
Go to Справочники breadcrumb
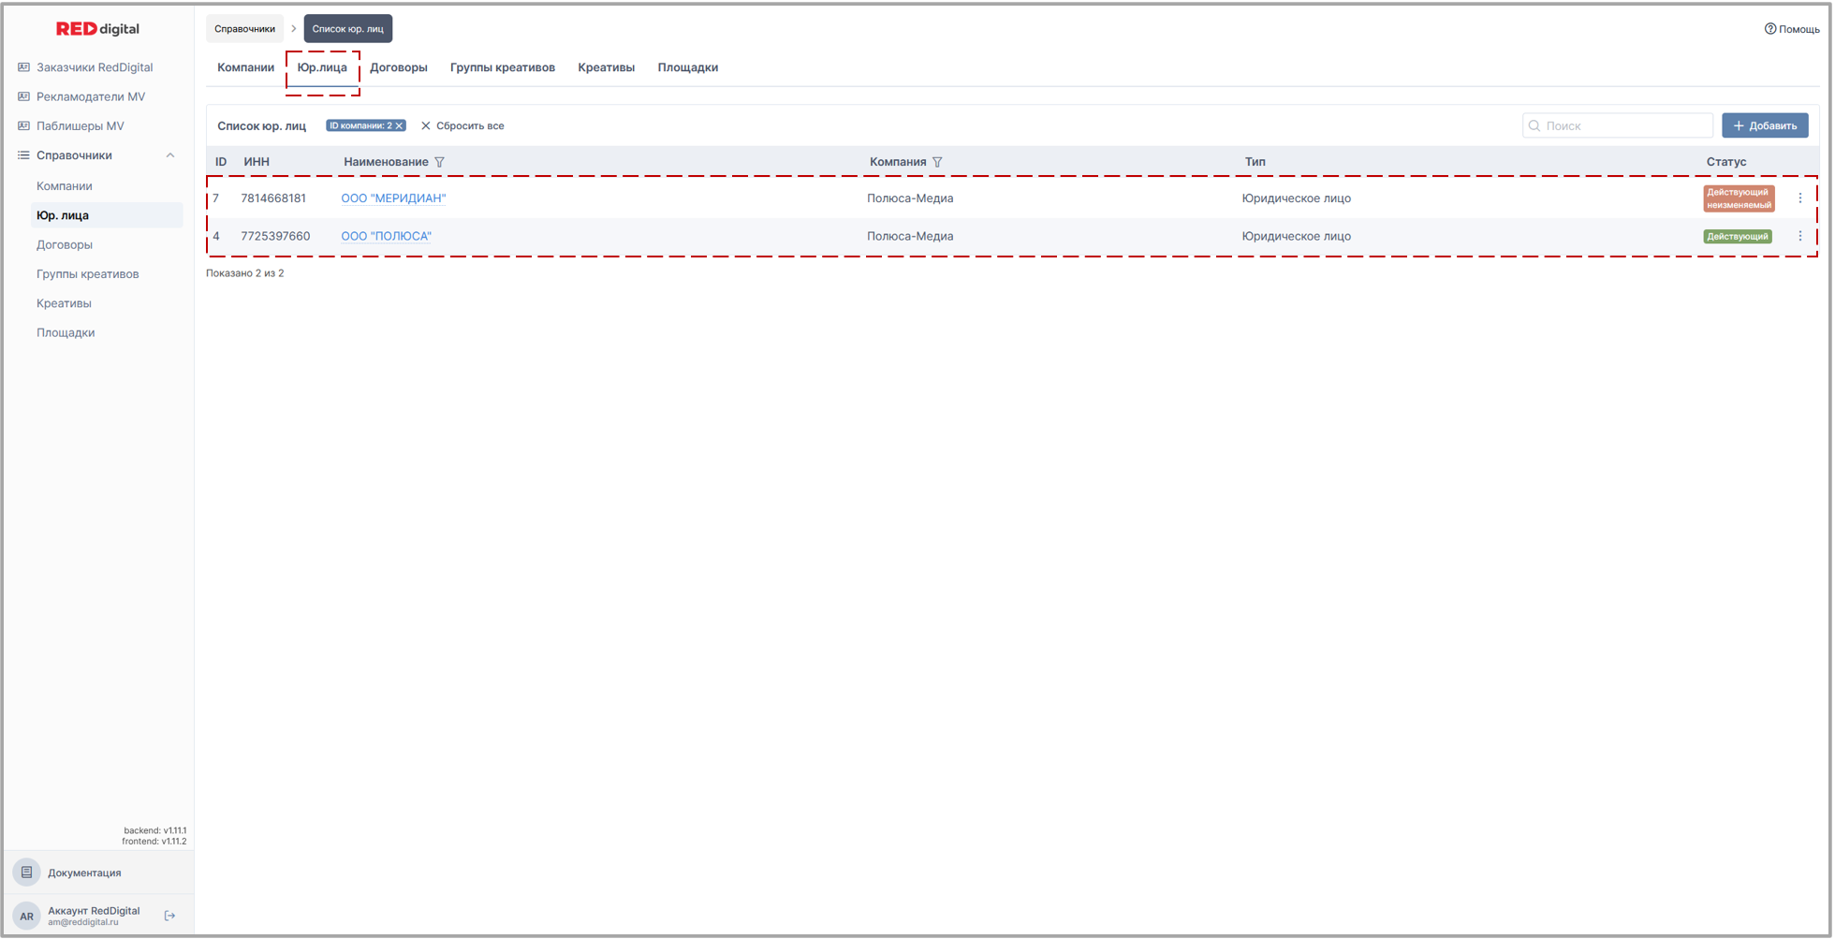click(244, 29)
